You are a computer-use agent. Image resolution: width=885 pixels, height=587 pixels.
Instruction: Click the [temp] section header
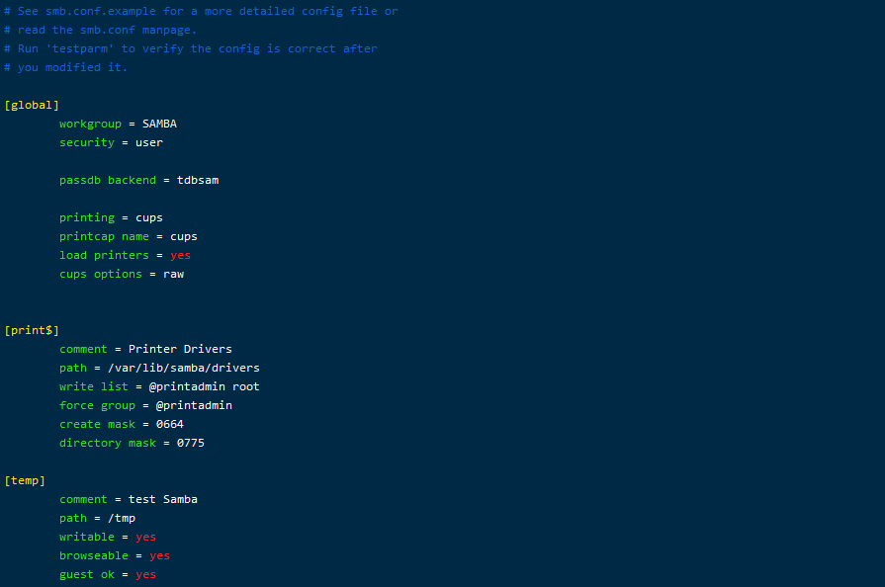[x=25, y=480]
